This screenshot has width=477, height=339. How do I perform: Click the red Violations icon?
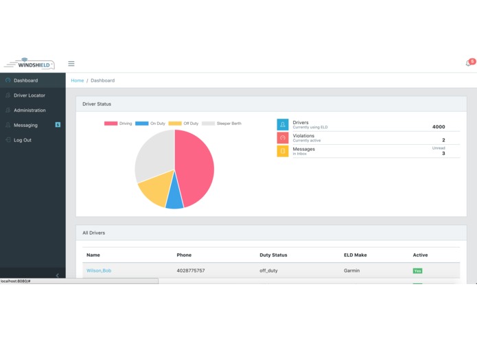point(283,138)
